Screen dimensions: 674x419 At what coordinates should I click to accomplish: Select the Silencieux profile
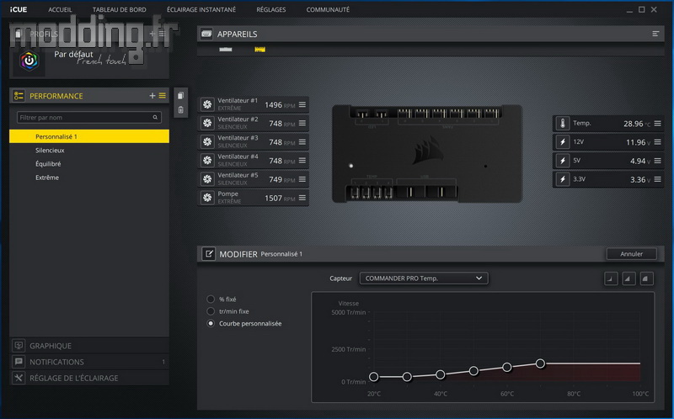(x=89, y=151)
